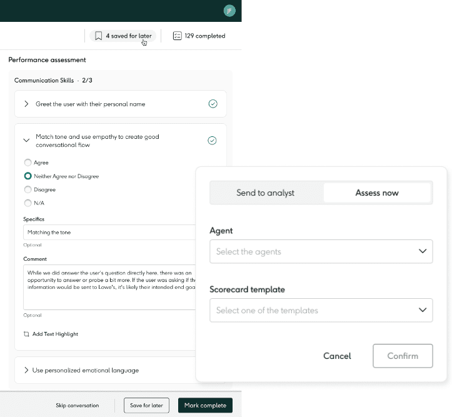Switch to the Send to analyst tab

[x=266, y=193]
